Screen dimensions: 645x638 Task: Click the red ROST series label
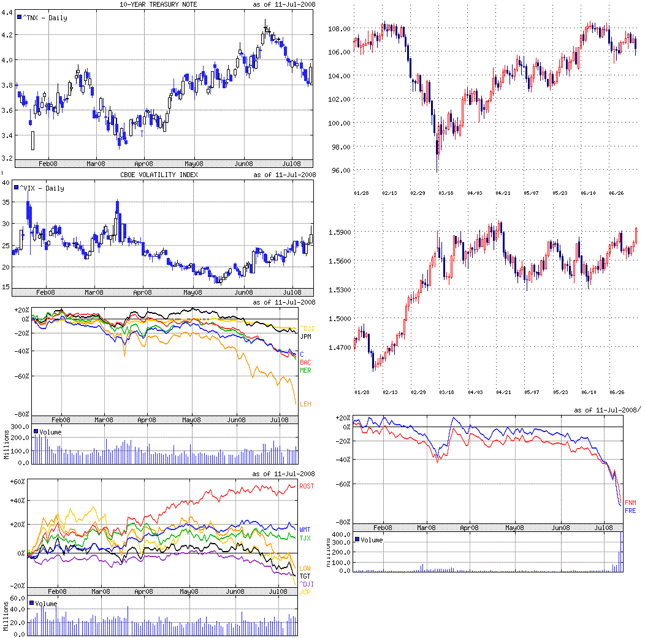pyautogui.click(x=307, y=486)
